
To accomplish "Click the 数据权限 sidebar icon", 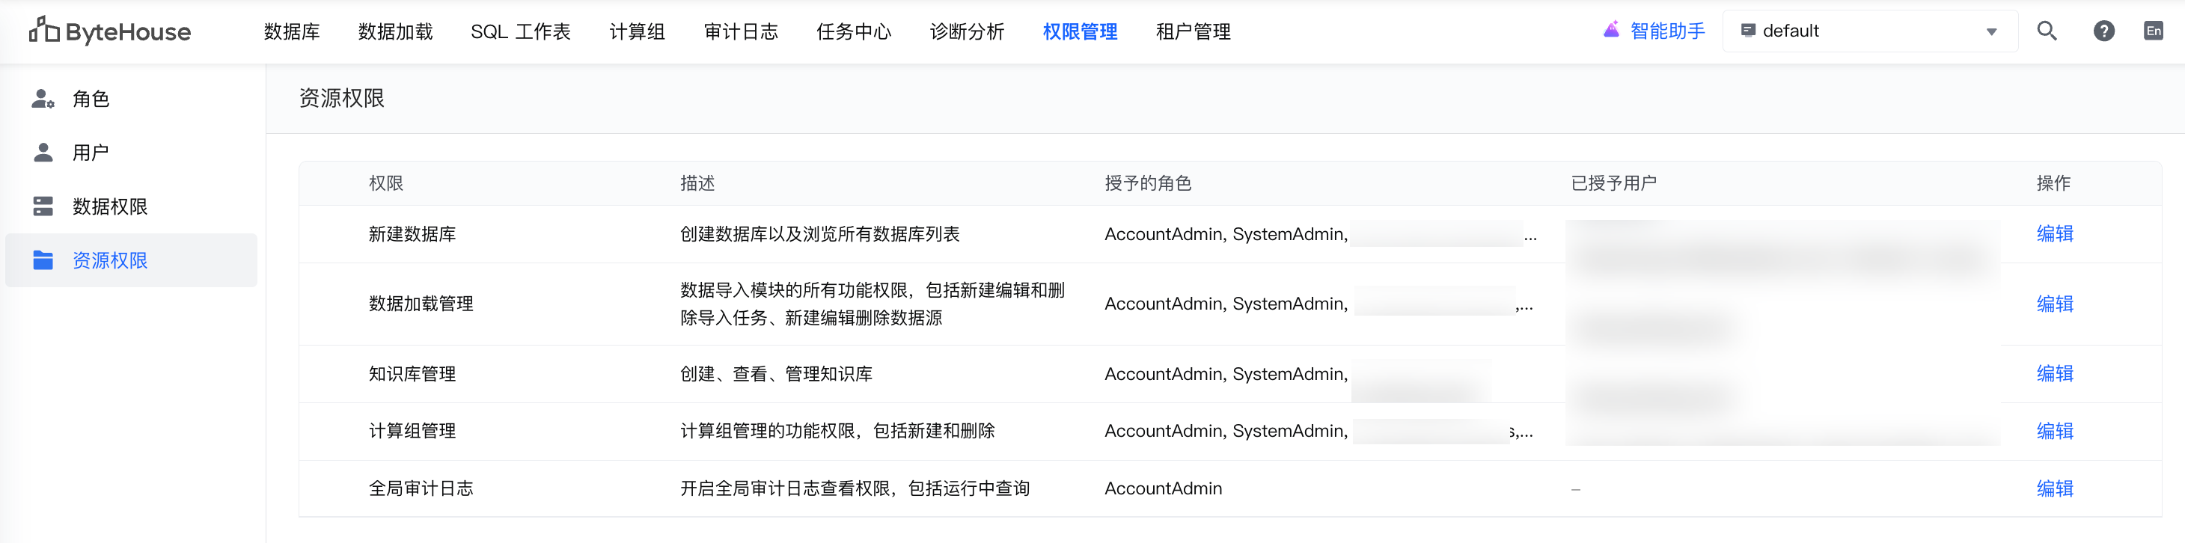I will 43,206.
